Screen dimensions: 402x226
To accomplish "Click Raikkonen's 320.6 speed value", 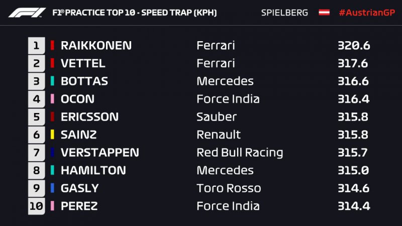I will coord(354,46).
